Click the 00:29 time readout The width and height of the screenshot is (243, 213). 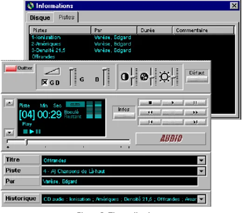click(x=49, y=115)
